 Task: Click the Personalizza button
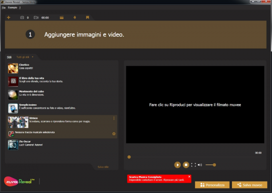tap(212, 185)
